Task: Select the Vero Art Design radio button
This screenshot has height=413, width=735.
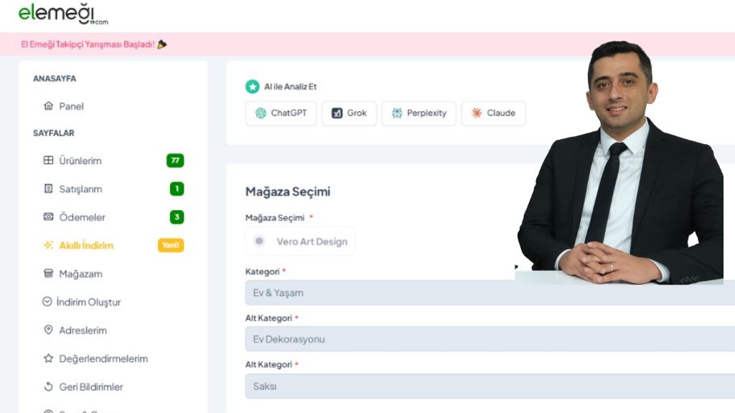Action: pyautogui.click(x=258, y=241)
